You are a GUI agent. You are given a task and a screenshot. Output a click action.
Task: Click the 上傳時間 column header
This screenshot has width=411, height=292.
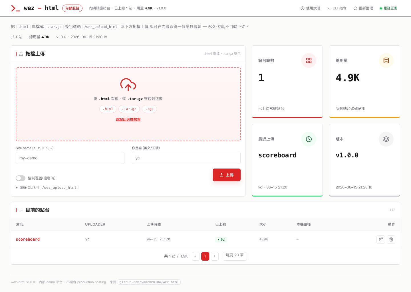[x=154, y=224]
